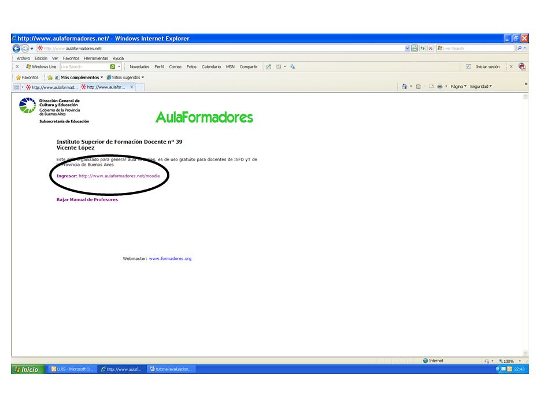
Task: Open the Ayuda menu
Action: [x=118, y=58]
